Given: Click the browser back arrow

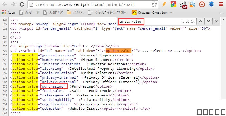Looking at the screenshot, I should (5, 4).
